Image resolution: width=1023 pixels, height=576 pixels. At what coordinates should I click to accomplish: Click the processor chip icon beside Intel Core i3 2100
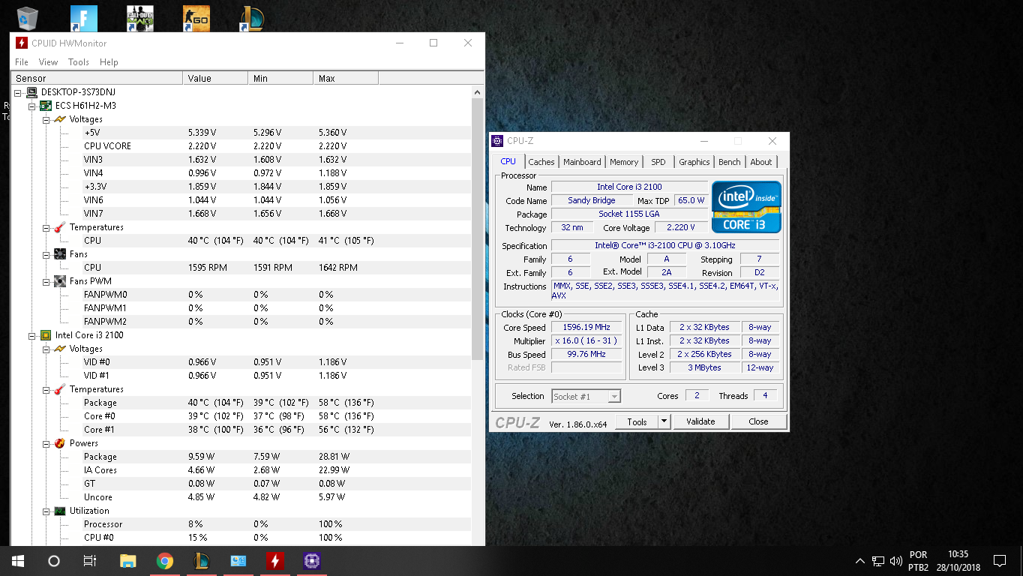click(x=46, y=335)
